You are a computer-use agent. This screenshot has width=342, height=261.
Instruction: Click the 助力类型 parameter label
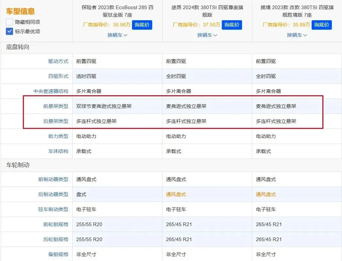click(x=58, y=136)
